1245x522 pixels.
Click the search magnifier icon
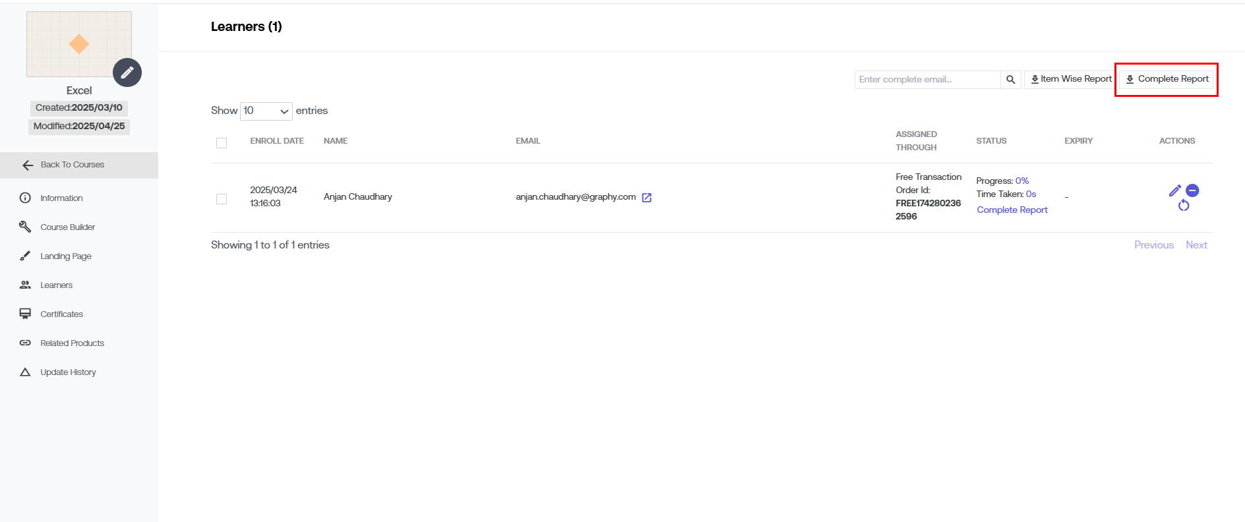1010,80
